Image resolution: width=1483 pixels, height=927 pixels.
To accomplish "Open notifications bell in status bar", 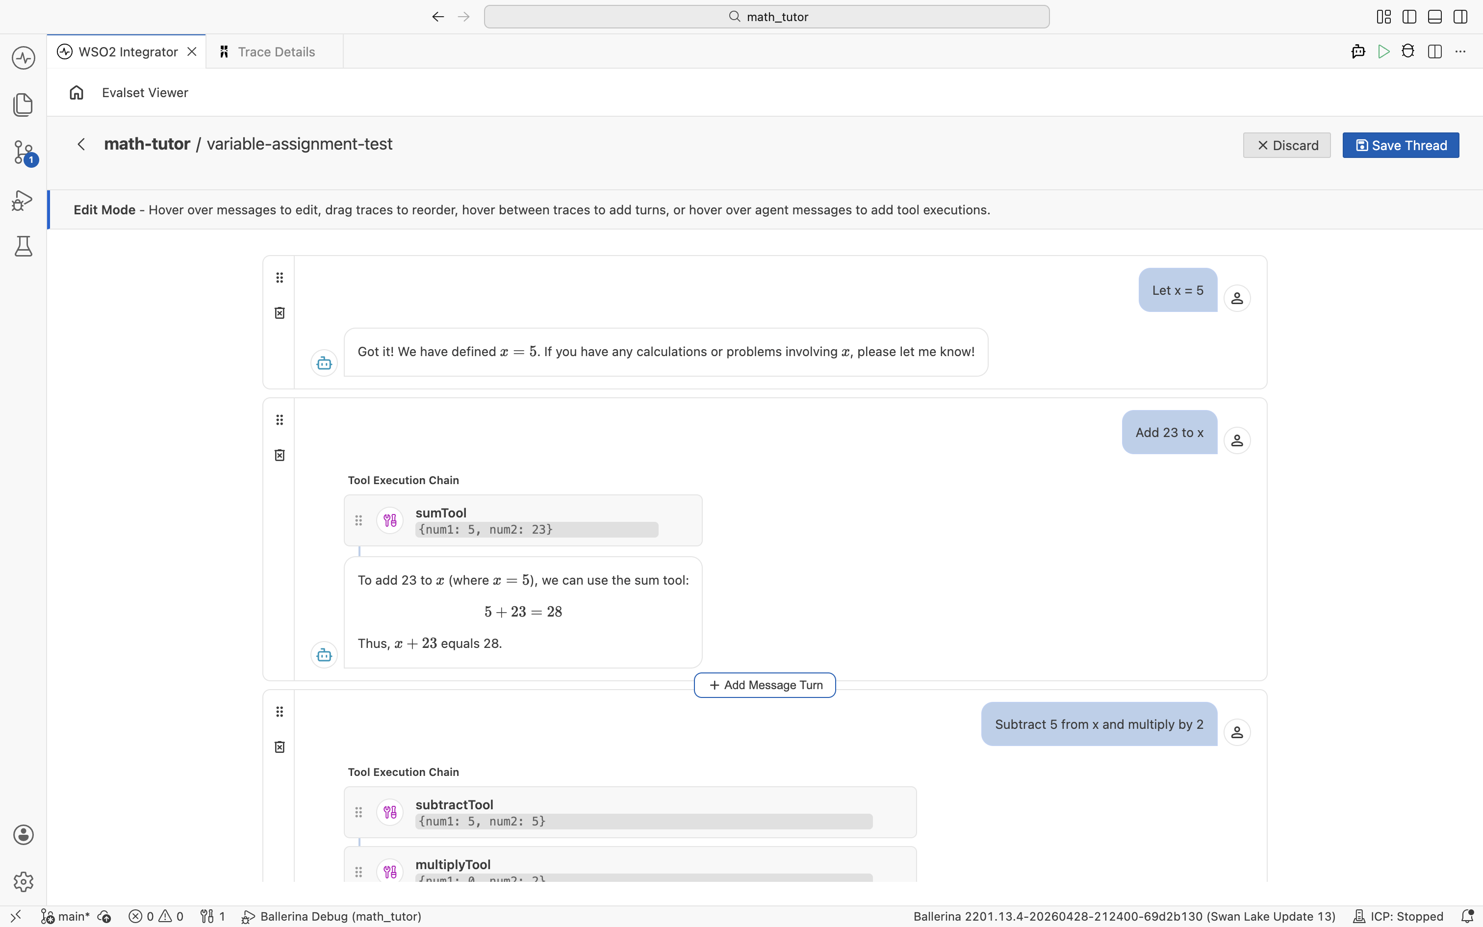I will (1467, 916).
